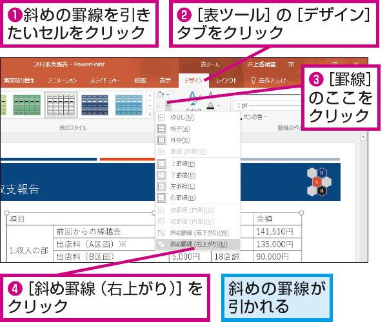
Task: Select the dark blue table style thumbnail
Action: coord(95,105)
